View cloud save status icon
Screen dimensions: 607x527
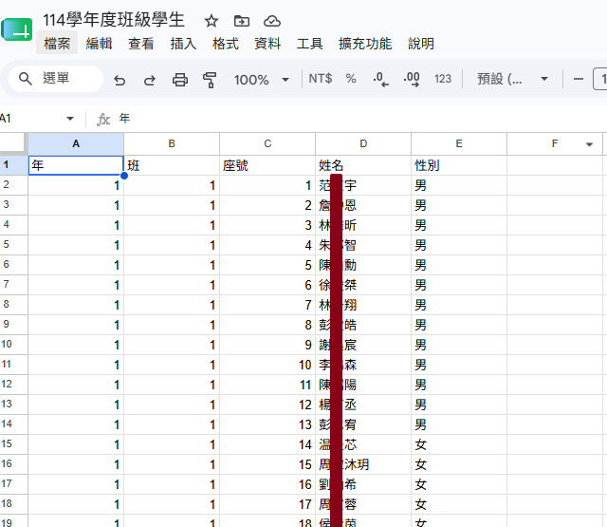272,21
